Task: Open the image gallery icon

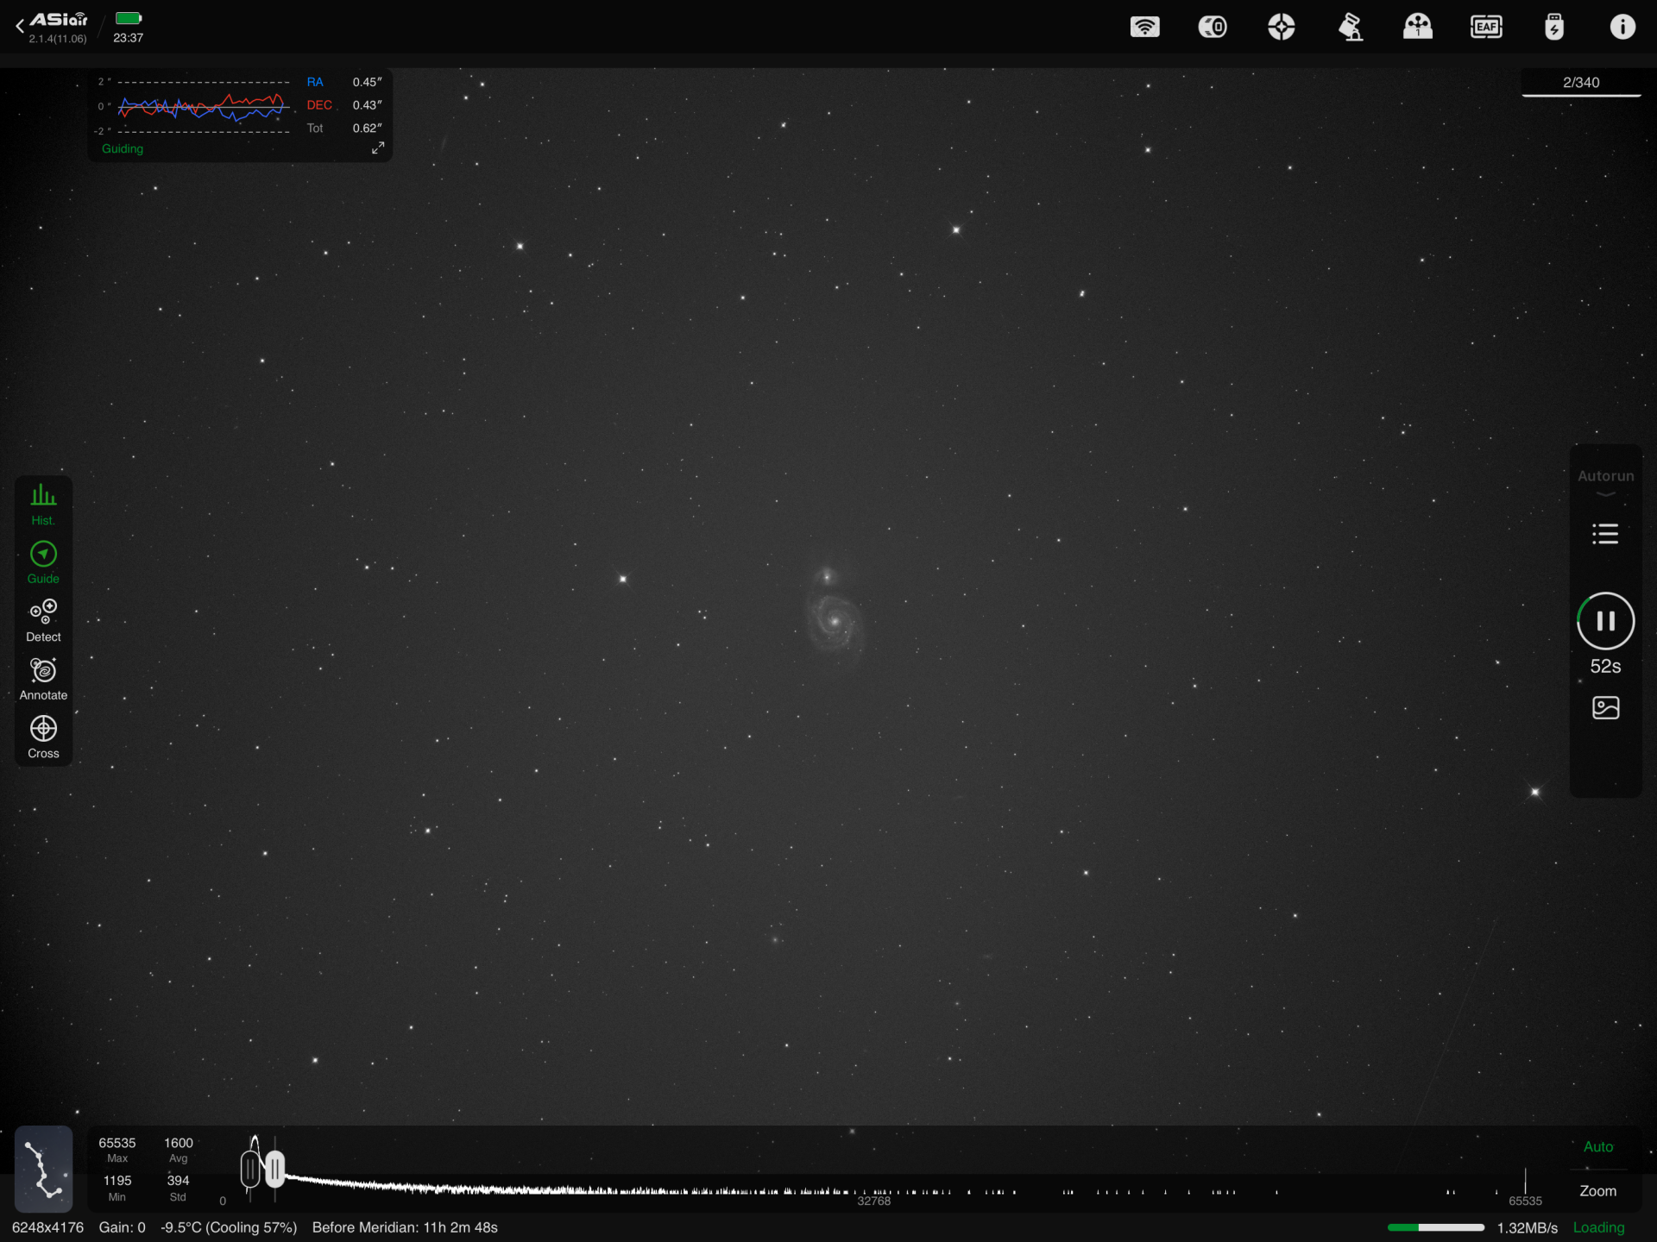Action: click(x=1605, y=708)
